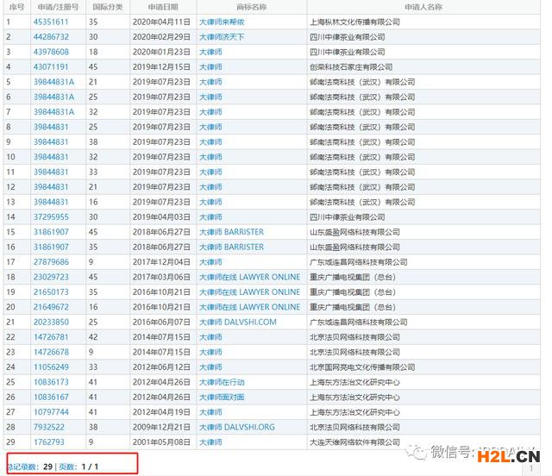Open registration number 21649672 link
This screenshot has width=552, height=476.
pos(51,307)
